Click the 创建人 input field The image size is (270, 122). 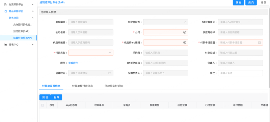click(x=240, y=63)
